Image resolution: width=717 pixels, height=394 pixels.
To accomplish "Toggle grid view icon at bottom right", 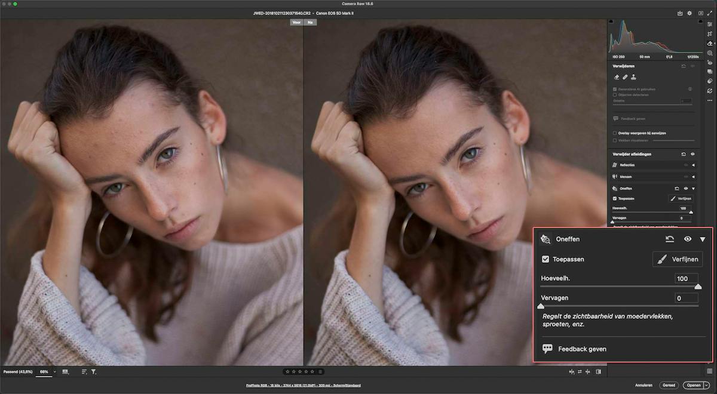I will click(x=709, y=371).
